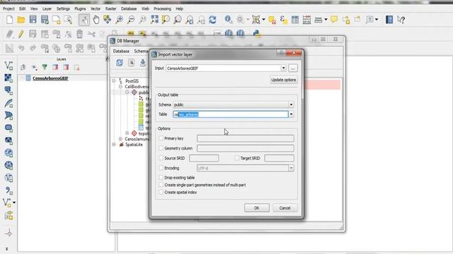Click the DB Manager Import layer icon
This screenshot has height=254, width=453.
(x=143, y=63)
